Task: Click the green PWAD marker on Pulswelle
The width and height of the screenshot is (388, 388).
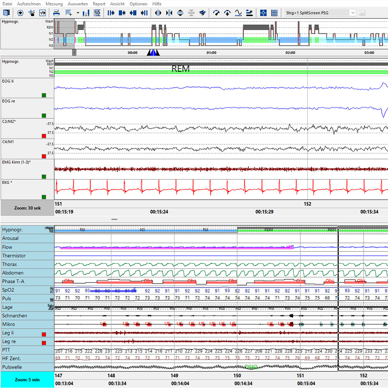Action: tap(251, 367)
